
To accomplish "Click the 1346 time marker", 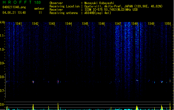I will pyautogui.click(x=102, y=24).
